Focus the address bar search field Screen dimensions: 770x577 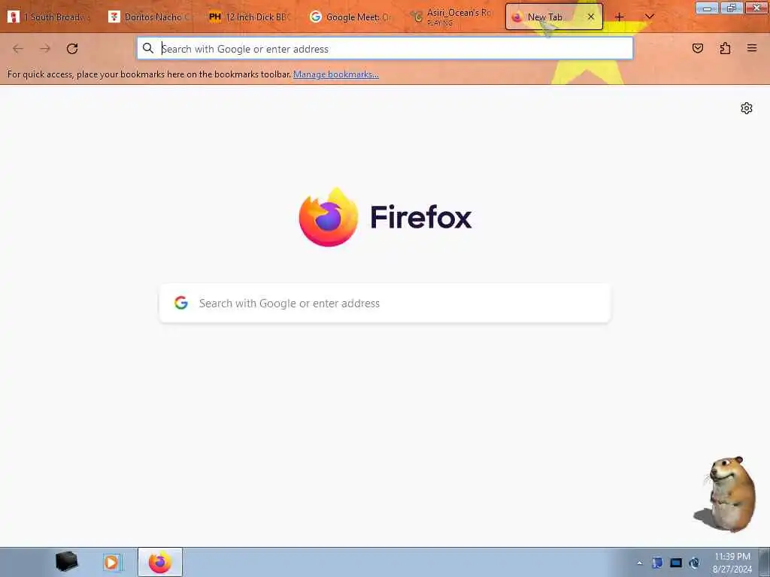click(x=385, y=49)
